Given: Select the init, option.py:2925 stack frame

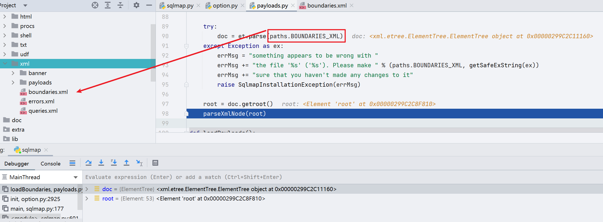Looking at the screenshot, I should 35,199.
